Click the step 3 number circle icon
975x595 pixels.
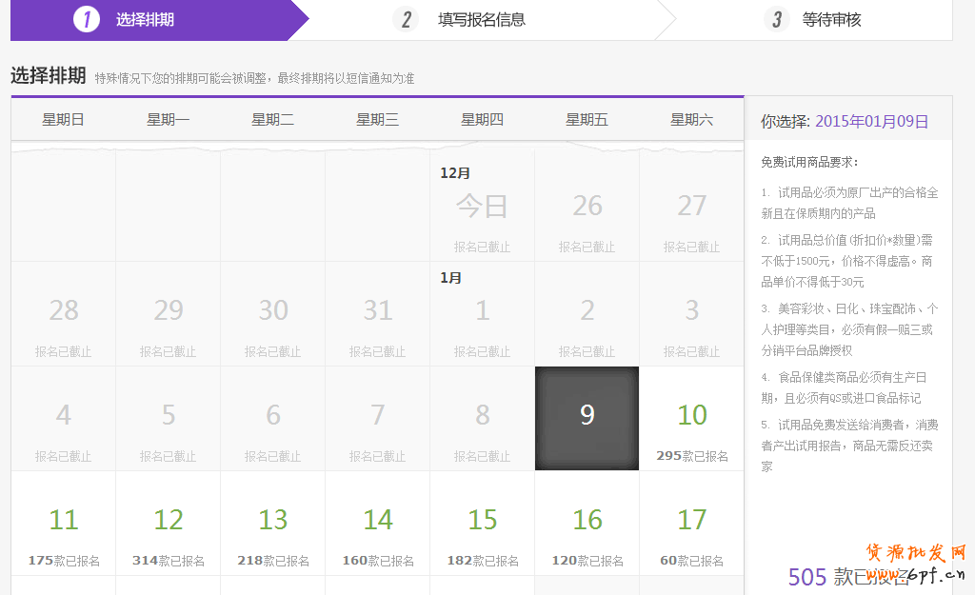[x=777, y=19]
